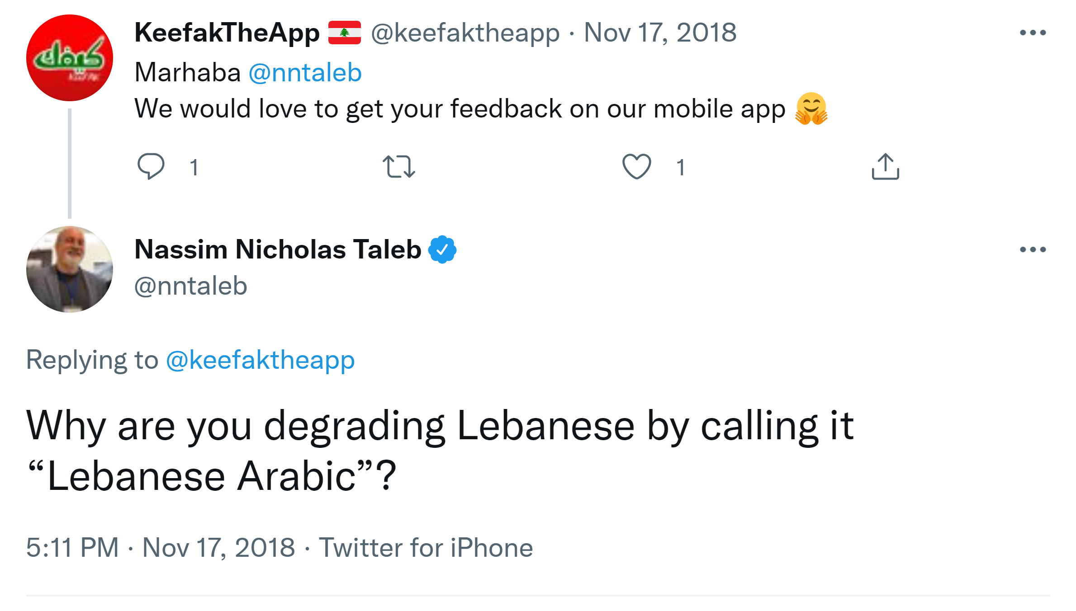Viewport: 1076px width, 611px height.
Task: Click the grey @nntaleb handle under Taleb's name
Action: click(191, 286)
